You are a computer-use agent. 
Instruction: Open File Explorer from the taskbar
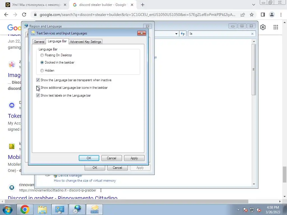pyautogui.click(x=42, y=209)
